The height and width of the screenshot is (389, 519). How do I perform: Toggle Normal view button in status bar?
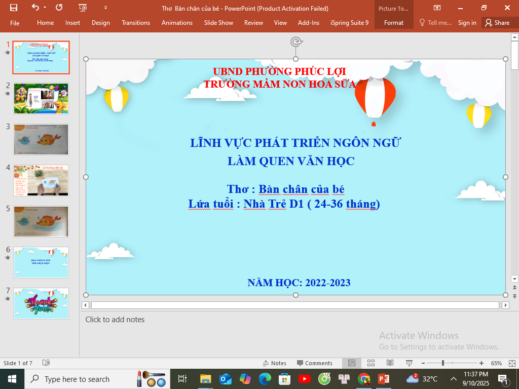tap(351, 363)
